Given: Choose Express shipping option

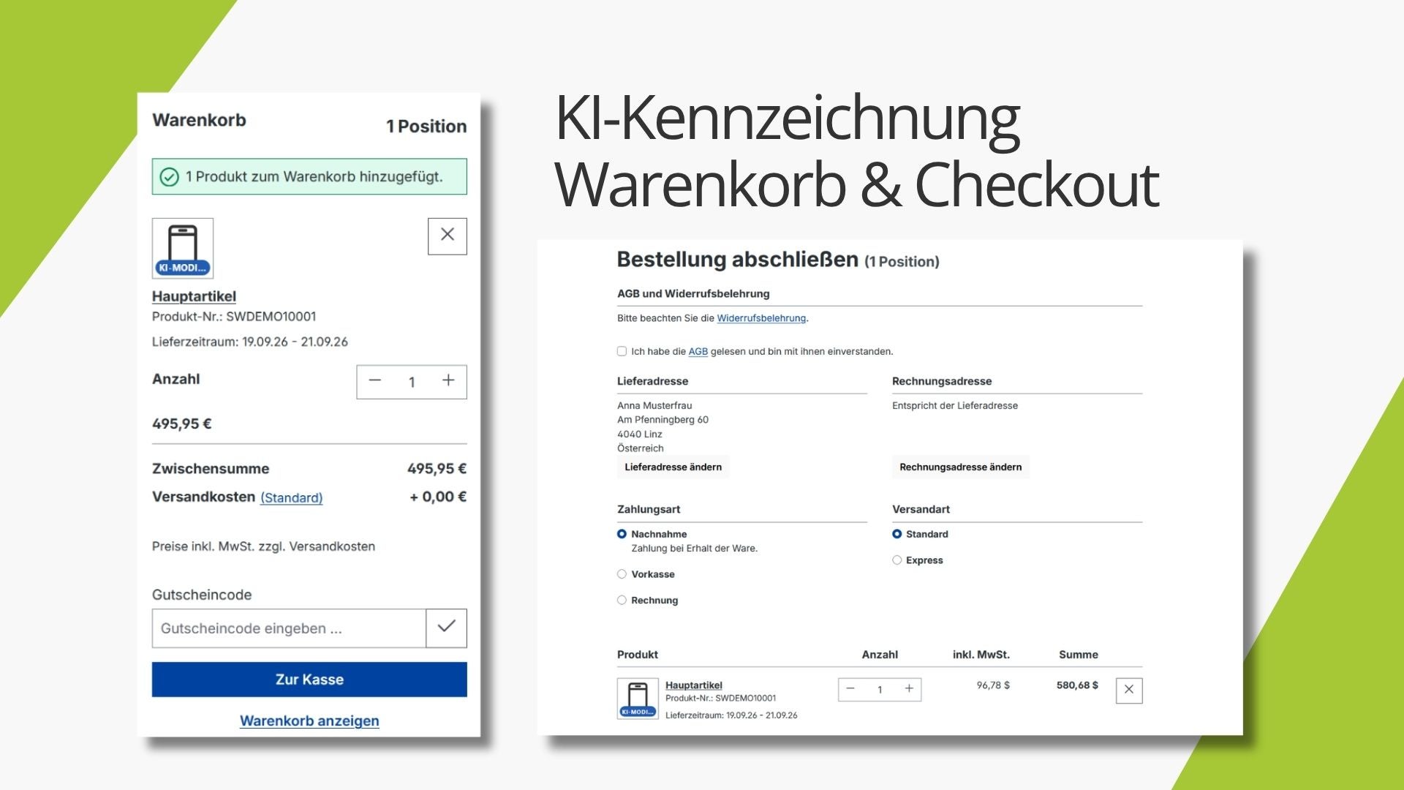Looking at the screenshot, I should (x=897, y=560).
